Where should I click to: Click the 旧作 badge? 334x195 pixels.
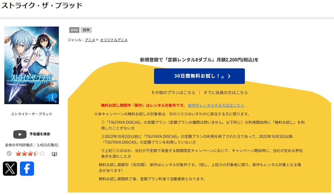(x=86, y=30)
